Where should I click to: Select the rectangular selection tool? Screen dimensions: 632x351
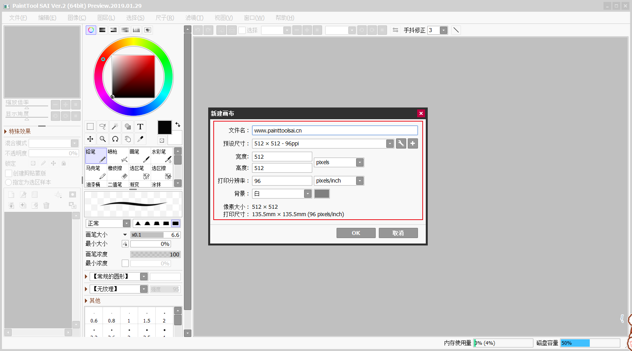(90, 127)
